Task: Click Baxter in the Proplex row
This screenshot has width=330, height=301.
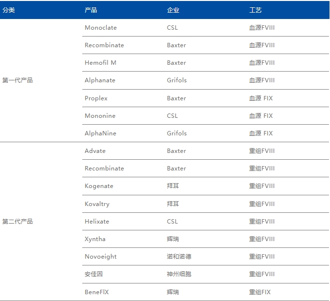Action: [x=176, y=98]
